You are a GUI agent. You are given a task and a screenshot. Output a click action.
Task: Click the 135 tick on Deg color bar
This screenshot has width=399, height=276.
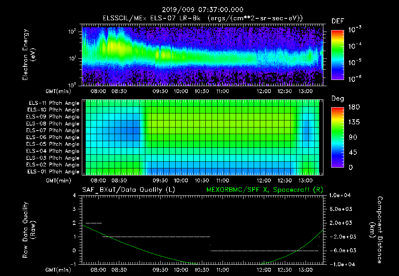pos(354,122)
